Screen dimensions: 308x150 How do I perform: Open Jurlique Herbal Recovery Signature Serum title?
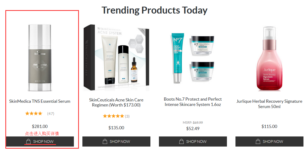coord(269,104)
